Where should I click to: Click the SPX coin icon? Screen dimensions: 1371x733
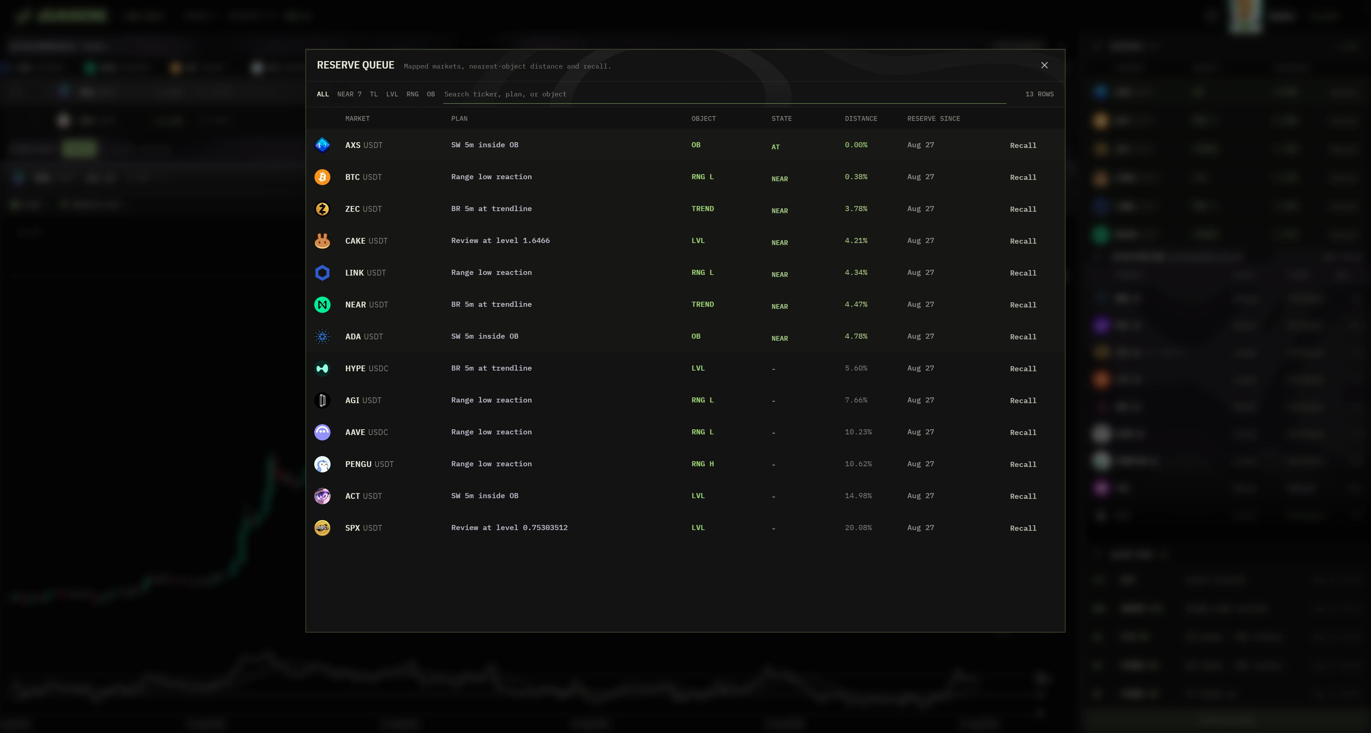pos(322,528)
